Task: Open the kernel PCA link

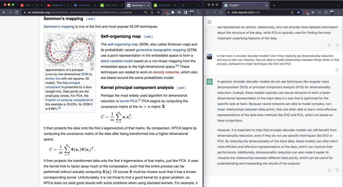Action: pyautogui.click(x=128, y=101)
